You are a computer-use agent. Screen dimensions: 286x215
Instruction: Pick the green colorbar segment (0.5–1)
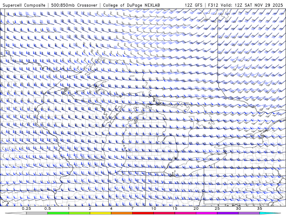tap(58, 213)
